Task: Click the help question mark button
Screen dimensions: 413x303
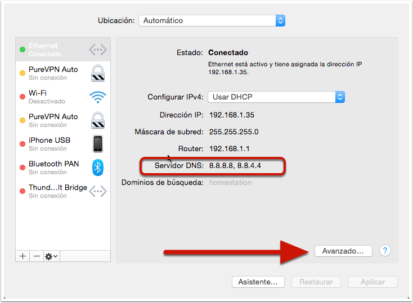Action: (385, 251)
